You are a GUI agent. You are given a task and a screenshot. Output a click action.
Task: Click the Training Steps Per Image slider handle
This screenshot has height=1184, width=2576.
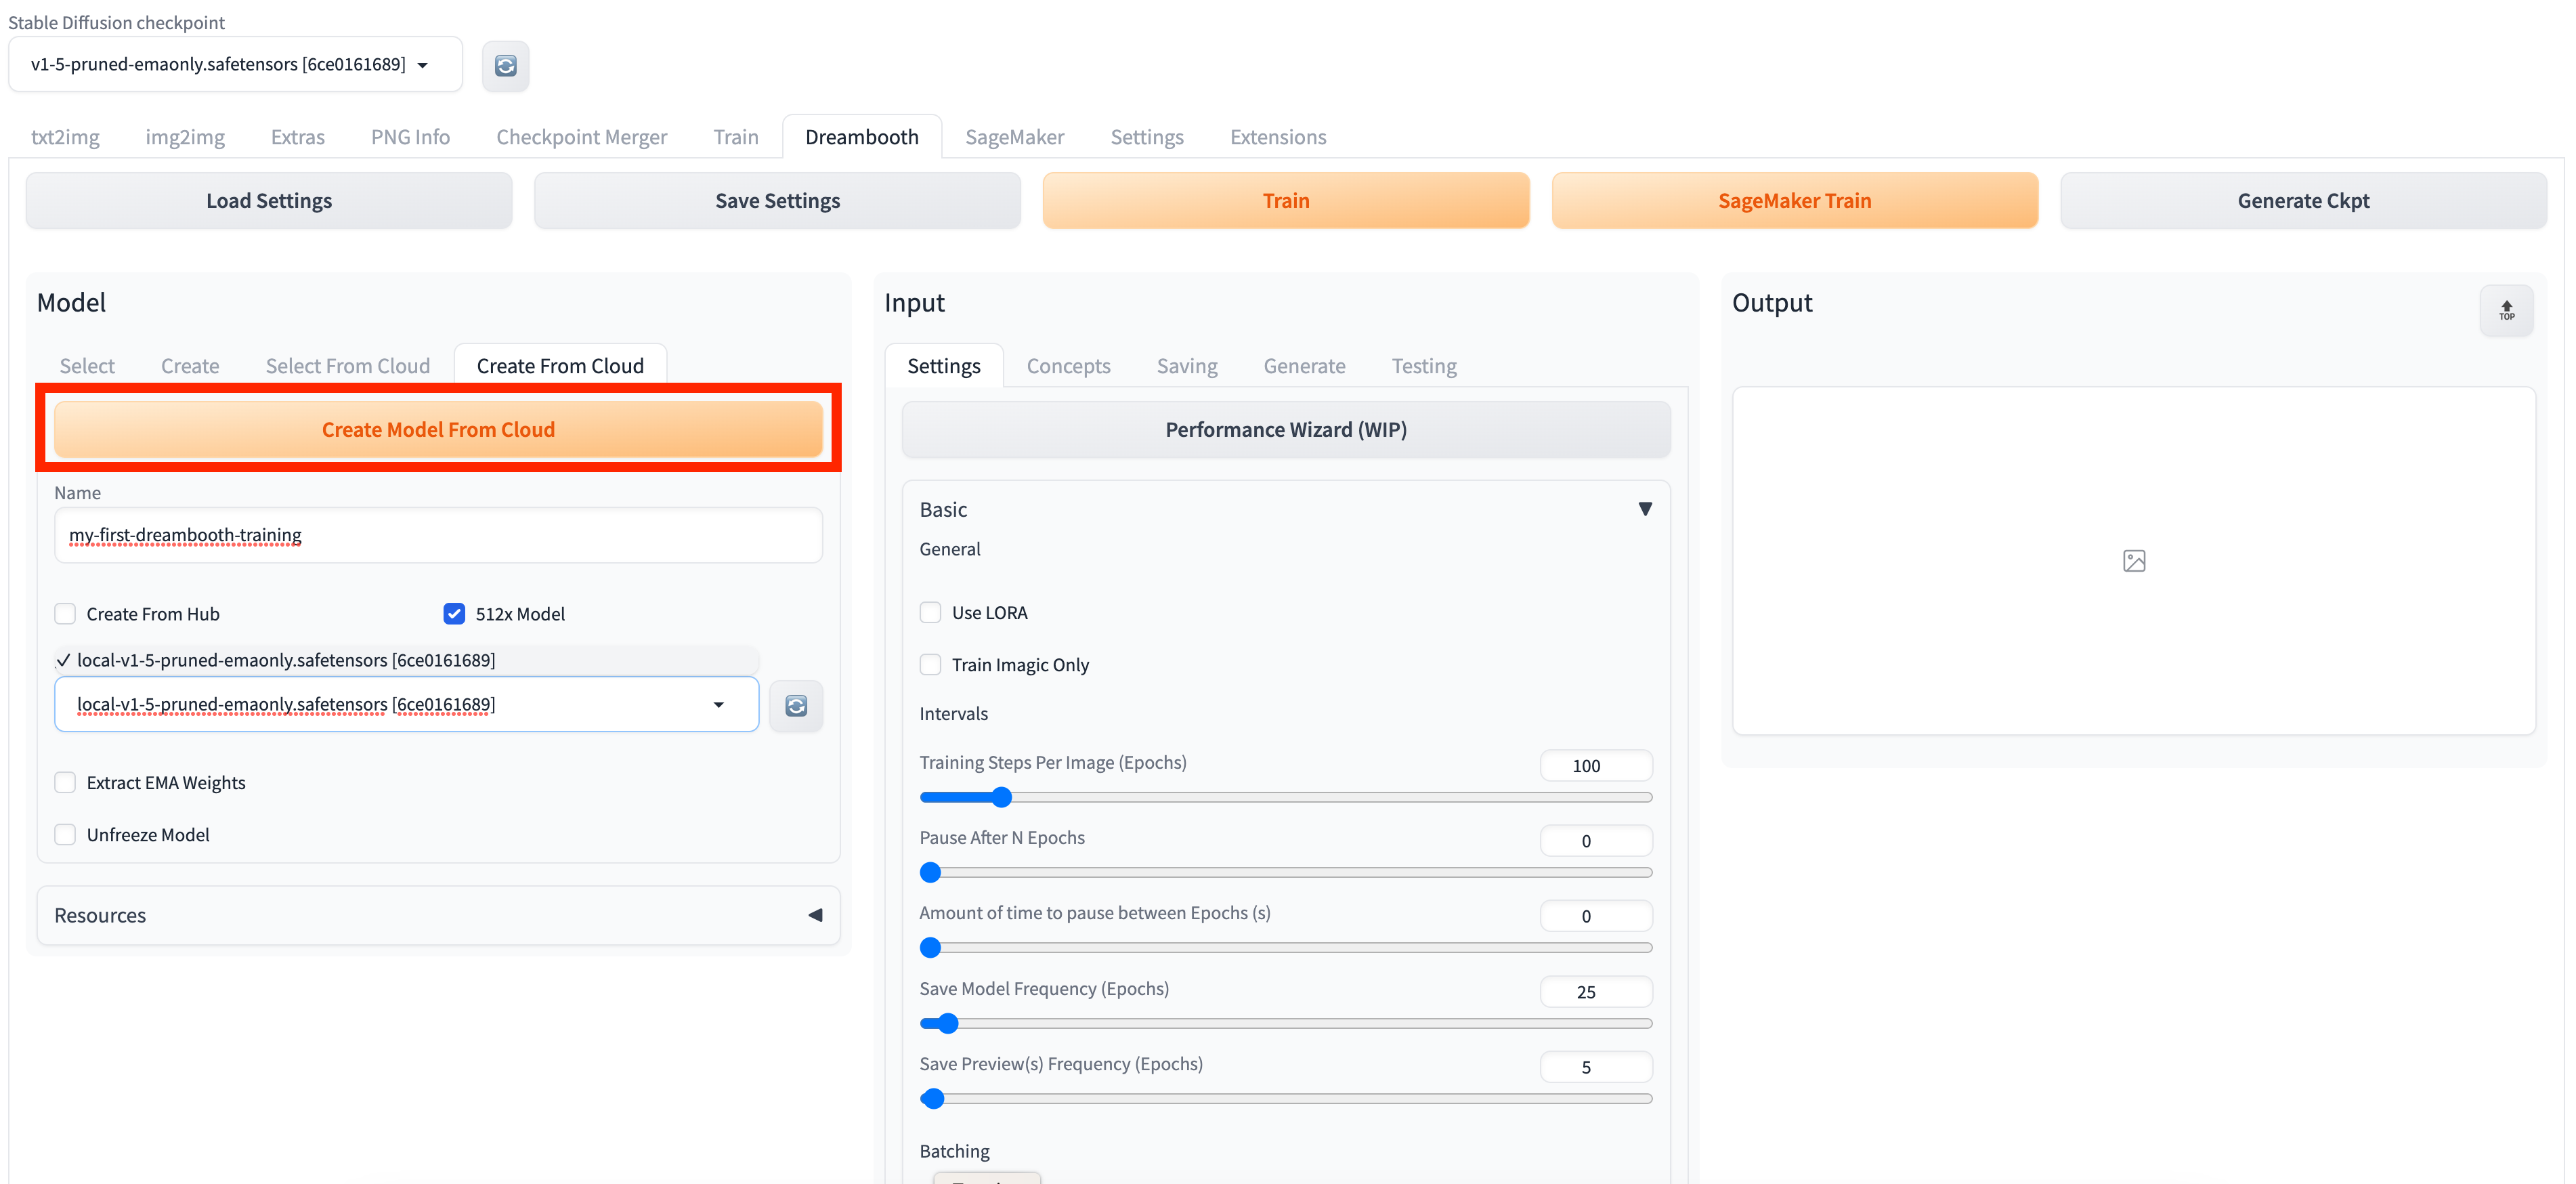click(x=1001, y=798)
